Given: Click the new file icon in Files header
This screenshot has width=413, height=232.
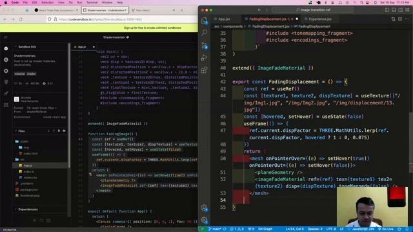Looking at the screenshot, I should tap(59, 131).
